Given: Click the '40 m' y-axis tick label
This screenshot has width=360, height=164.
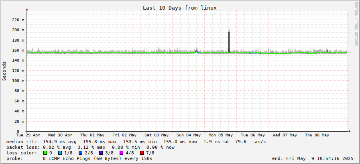Looking at the screenshot, I should coord(19,111).
